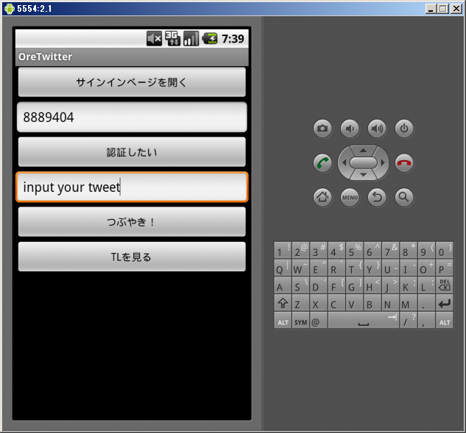Image resolution: width=466 pixels, height=433 pixels.
Task: Click the red end call button
Action: click(404, 163)
